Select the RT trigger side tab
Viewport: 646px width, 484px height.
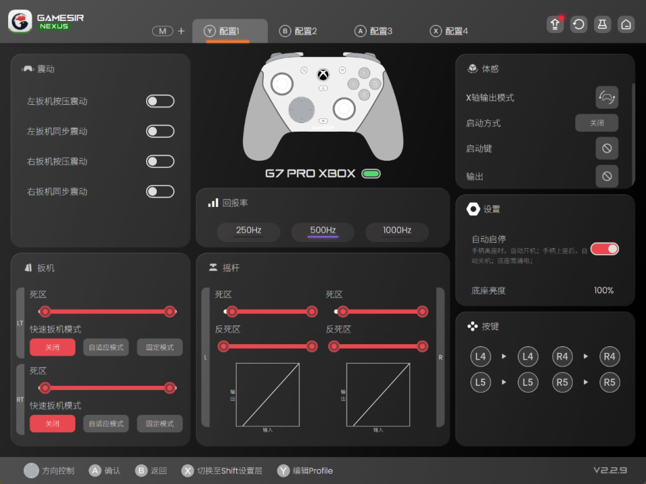[20, 399]
